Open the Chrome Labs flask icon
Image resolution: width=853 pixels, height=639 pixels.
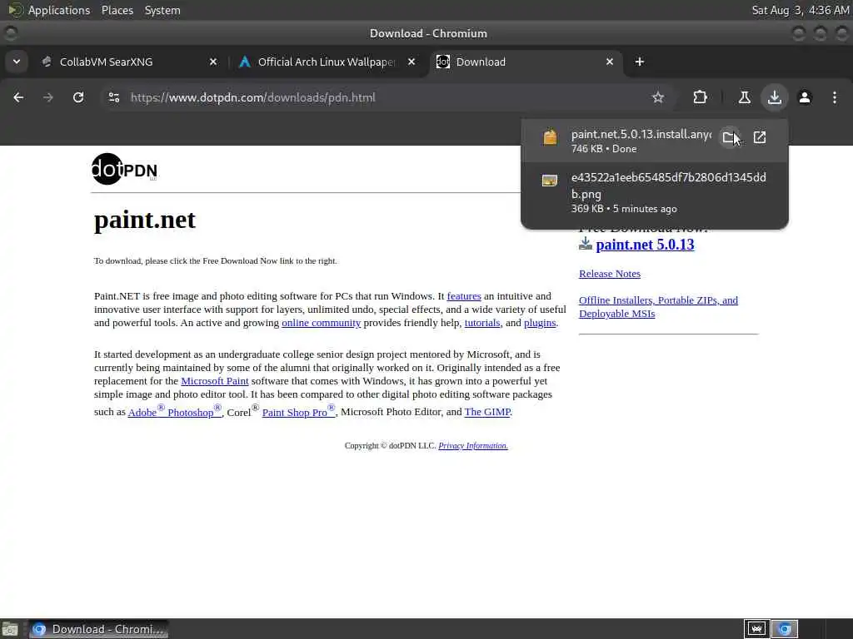pos(744,97)
